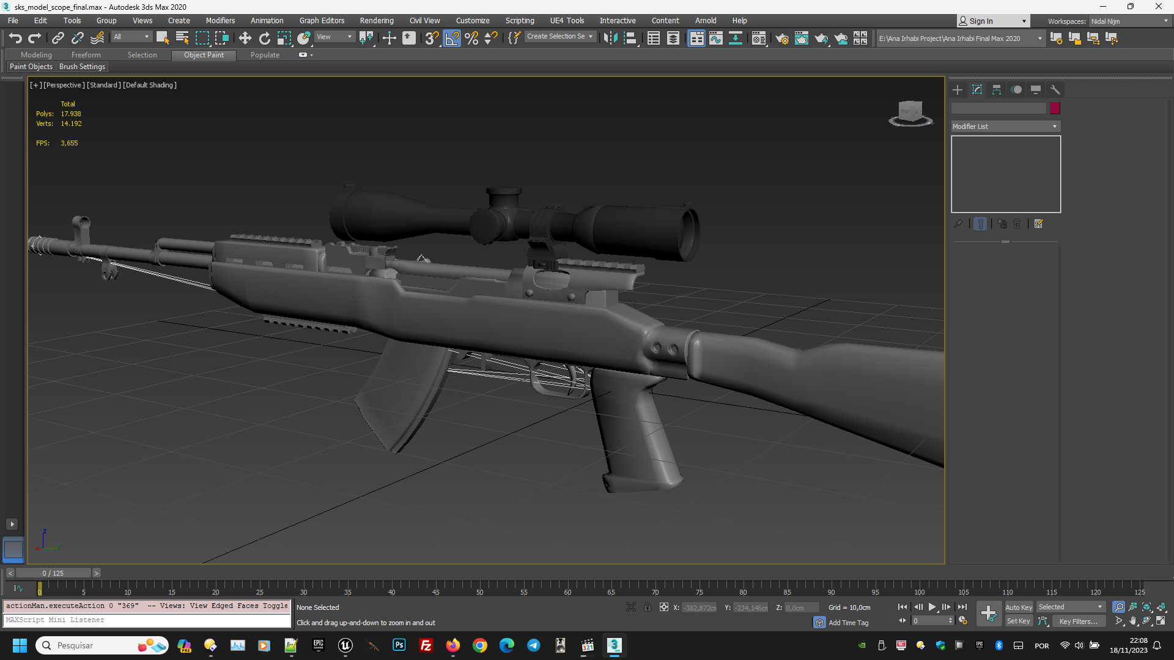Toggle the Selection Lock padlock
Viewport: 1174px width, 660px height.
(648, 607)
